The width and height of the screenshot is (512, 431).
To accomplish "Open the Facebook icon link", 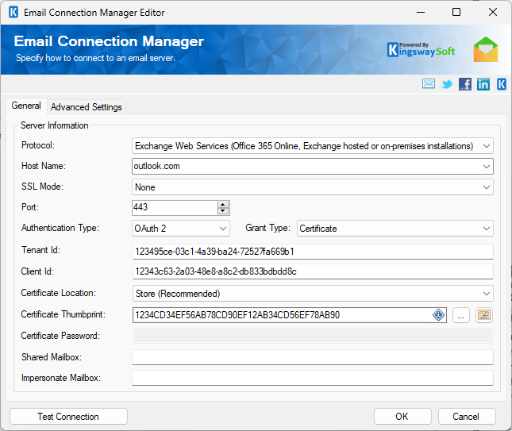I will point(465,84).
